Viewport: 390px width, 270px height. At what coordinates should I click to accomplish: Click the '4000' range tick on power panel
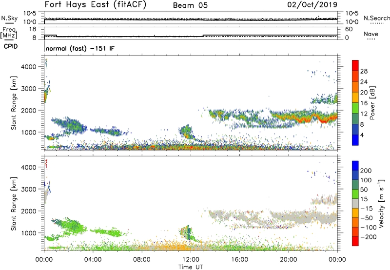[x=29, y=67]
